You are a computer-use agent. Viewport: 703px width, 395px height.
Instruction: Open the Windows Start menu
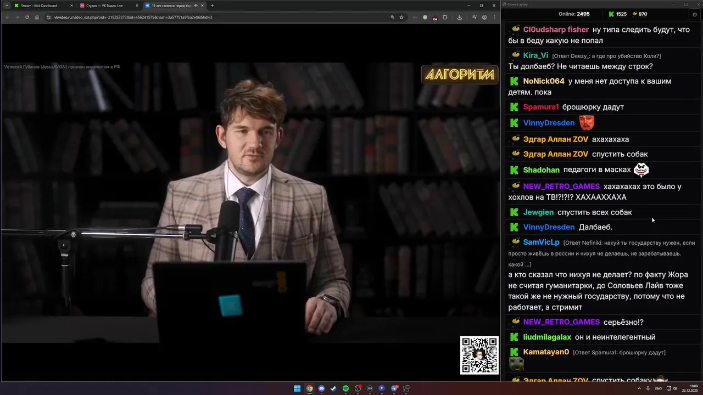tap(297, 388)
